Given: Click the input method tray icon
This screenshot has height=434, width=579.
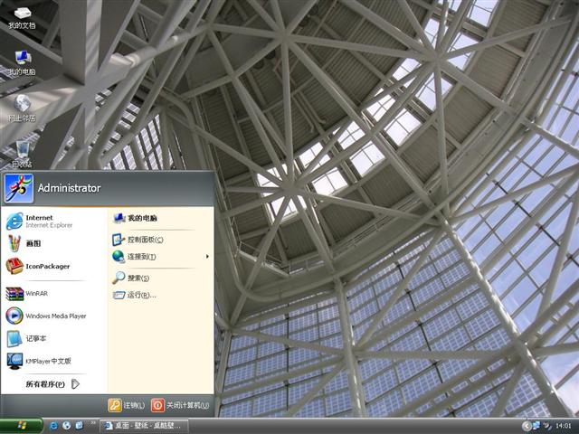Looking at the screenshot, I should coord(546,426).
